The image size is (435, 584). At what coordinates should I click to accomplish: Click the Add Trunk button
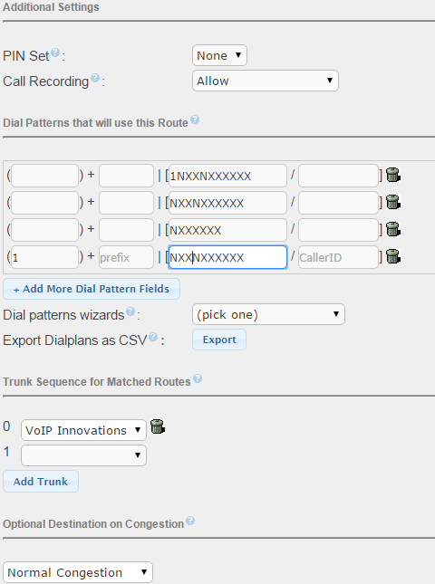coord(41,482)
